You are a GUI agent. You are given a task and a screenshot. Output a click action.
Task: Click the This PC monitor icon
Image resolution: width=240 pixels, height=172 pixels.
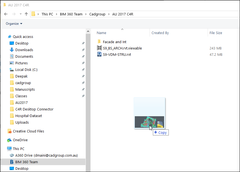(9, 149)
